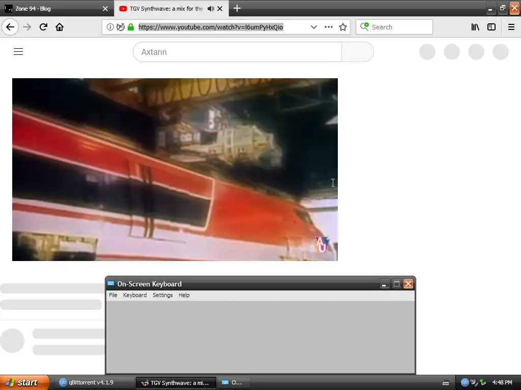Click On-Screen Keyboard title bar icon
Image resolution: width=521 pixels, height=390 pixels.
[x=111, y=283]
